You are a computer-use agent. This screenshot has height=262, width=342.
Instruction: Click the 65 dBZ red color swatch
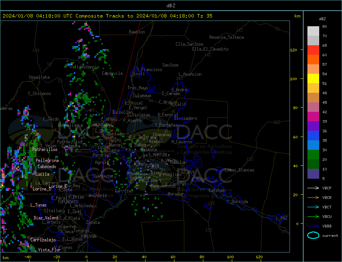point(313,50)
